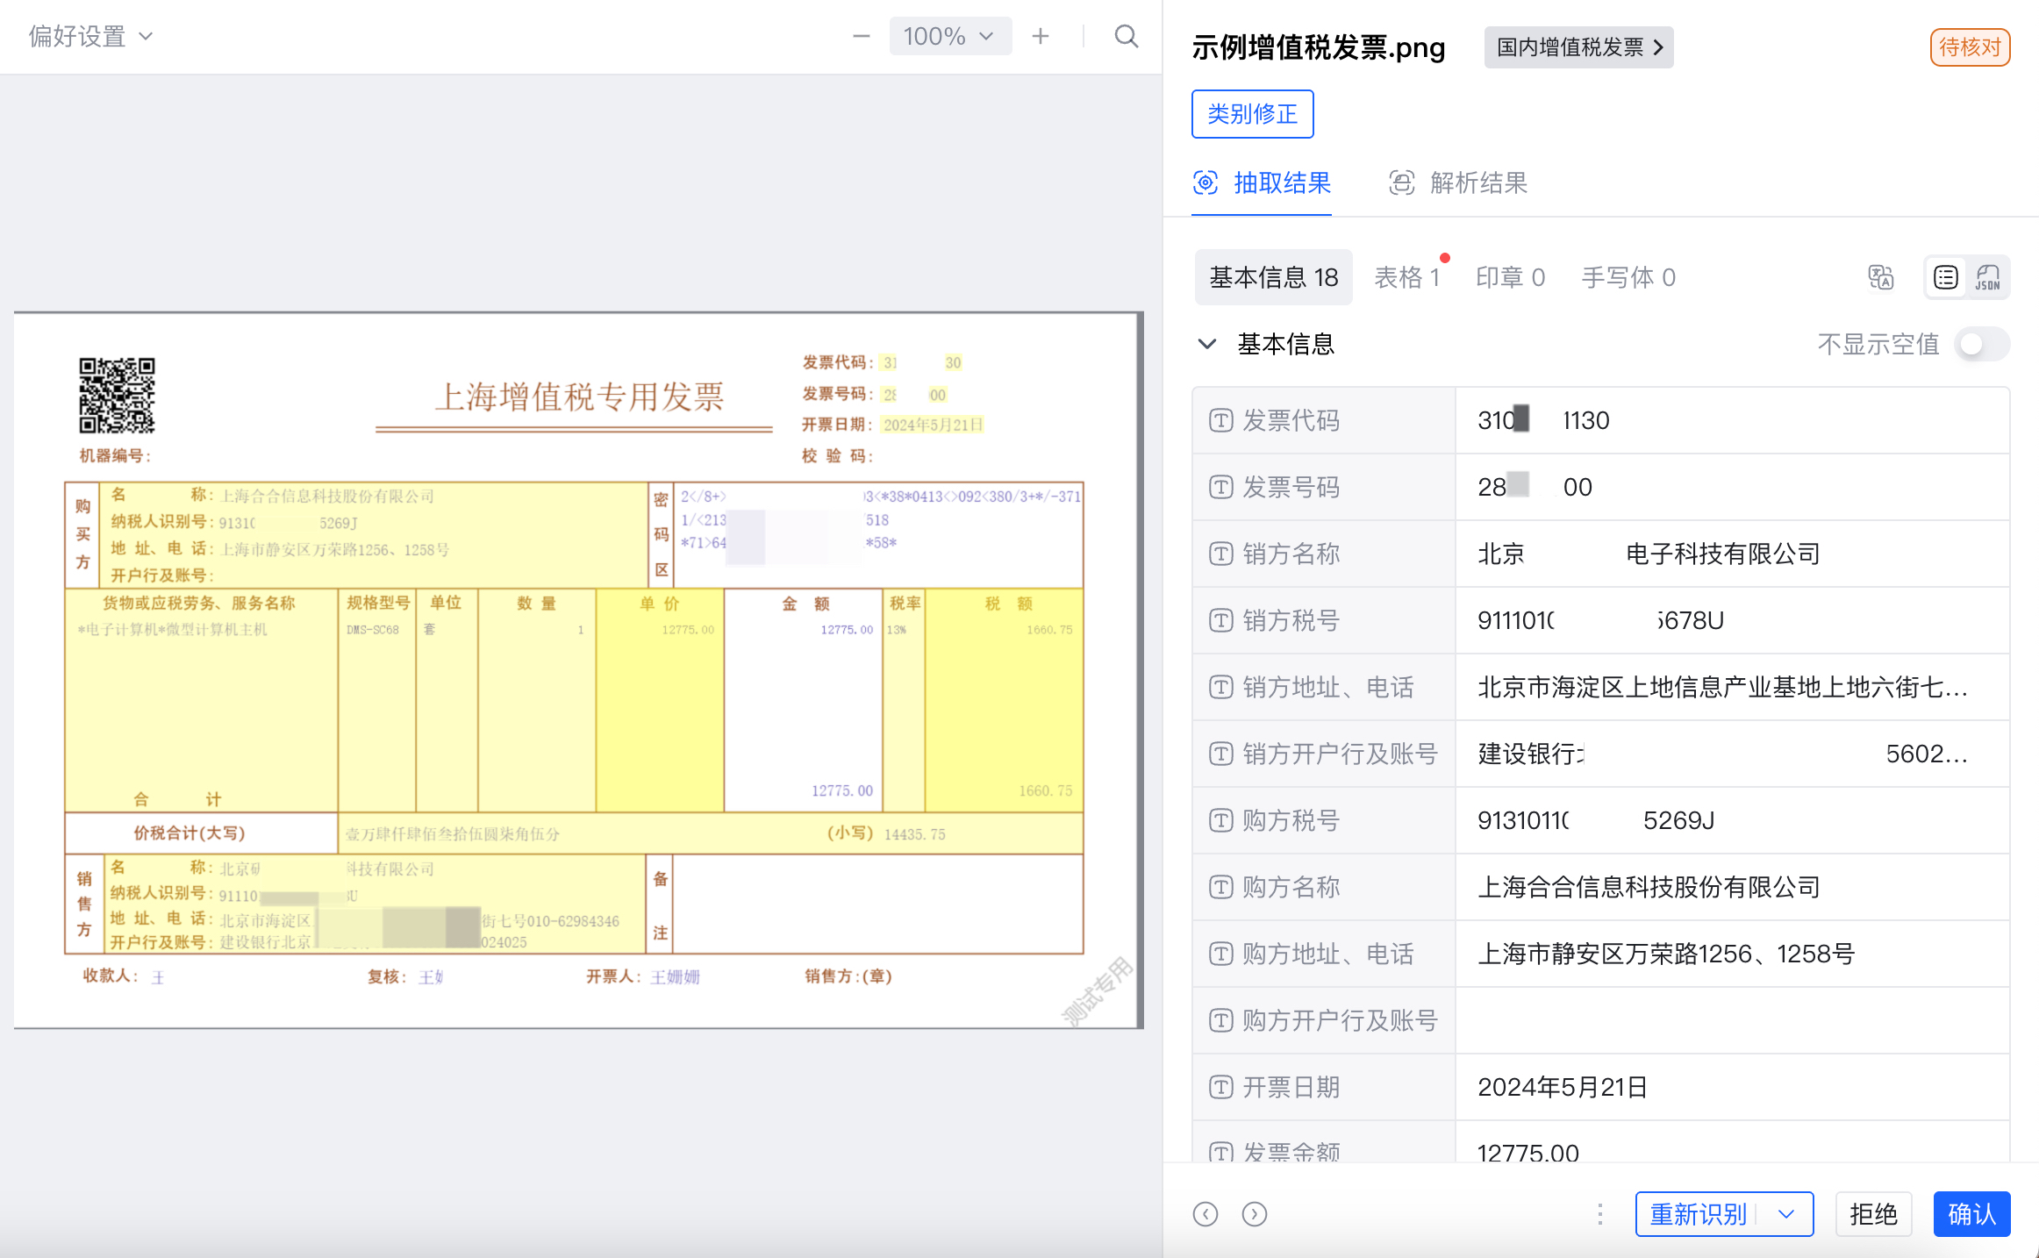Click the search magnifier icon

click(1126, 36)
